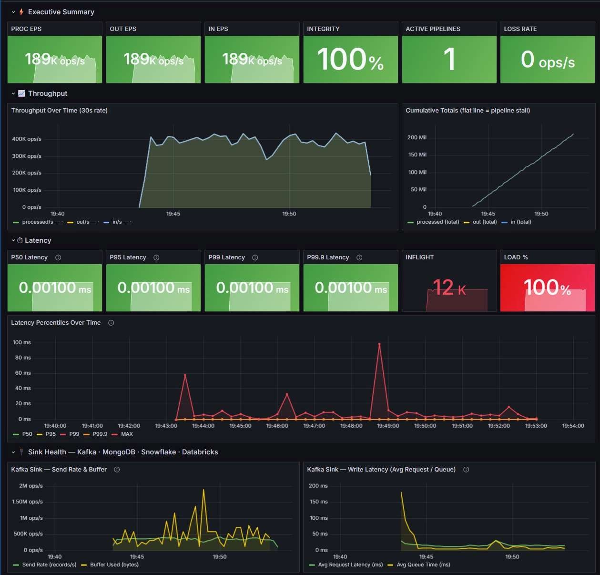This screenshot has height=575, width=600.
Task: Open INFLIGHT panel title menu
Action: 419,257
